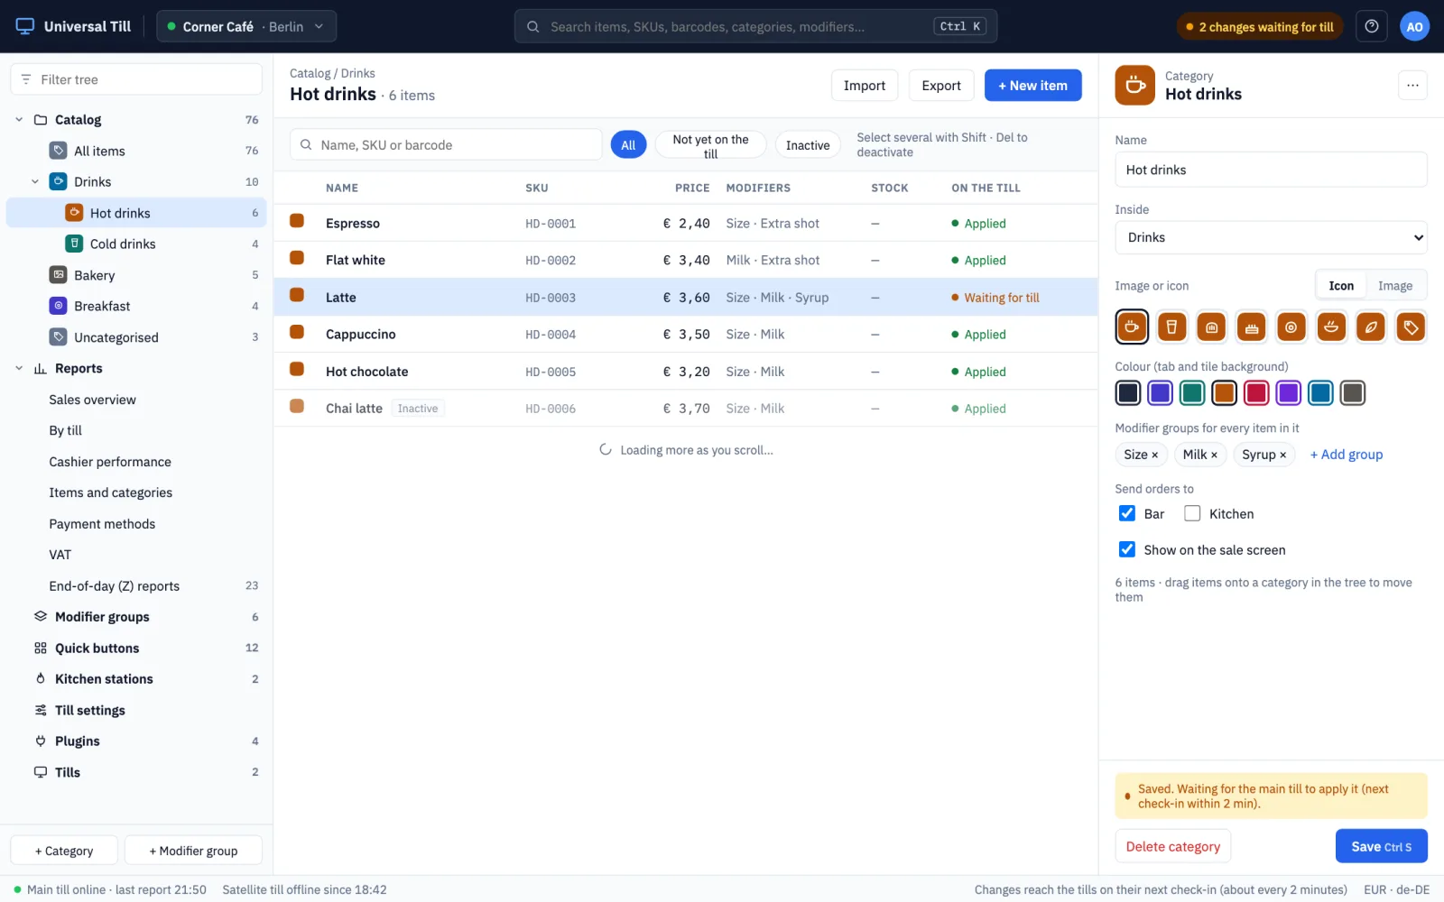Viewport: 1444px width, 902px height.
Task: Choose the cake category icon
Action: click(x=1251, y=327)
